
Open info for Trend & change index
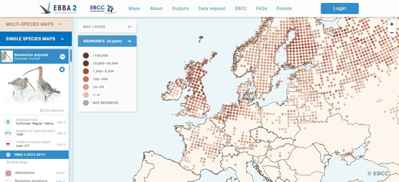61,145
